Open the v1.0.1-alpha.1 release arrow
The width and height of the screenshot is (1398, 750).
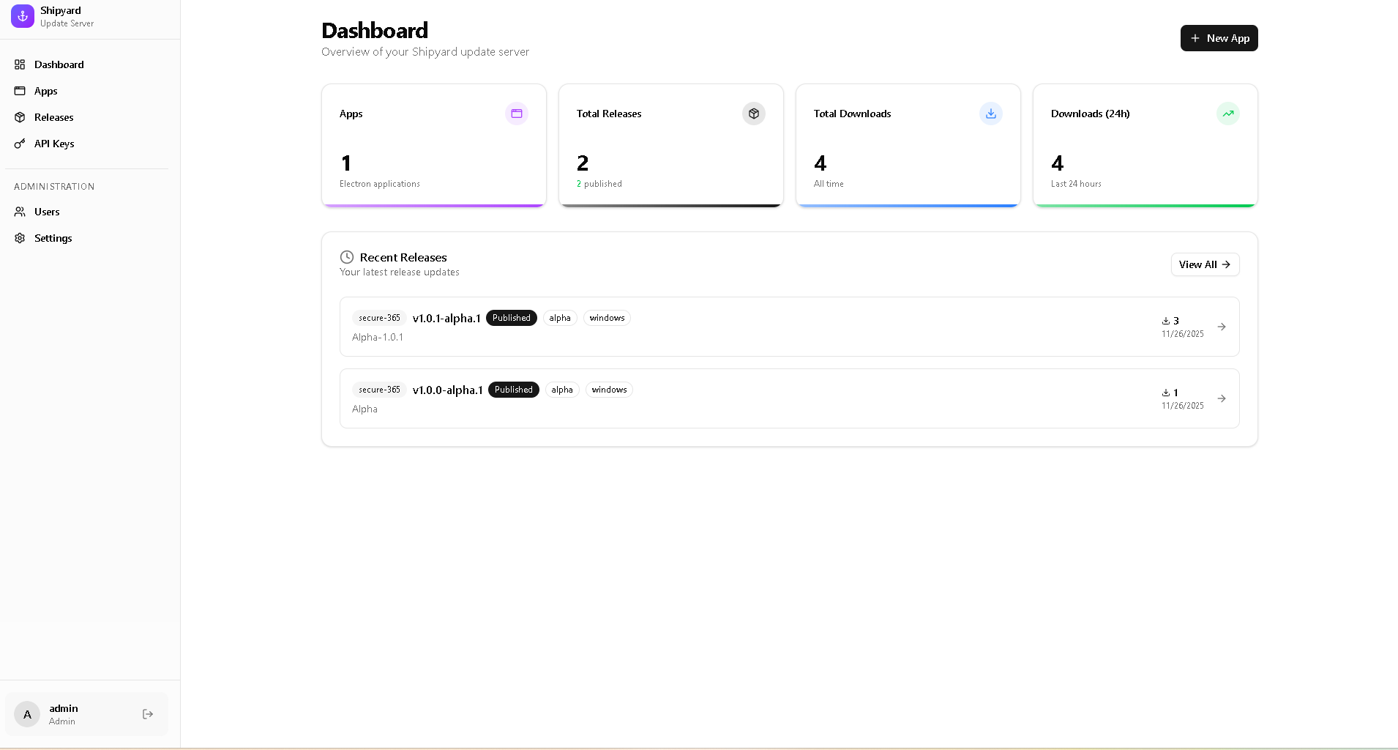pyautogui.click(x=1222, y=327)
